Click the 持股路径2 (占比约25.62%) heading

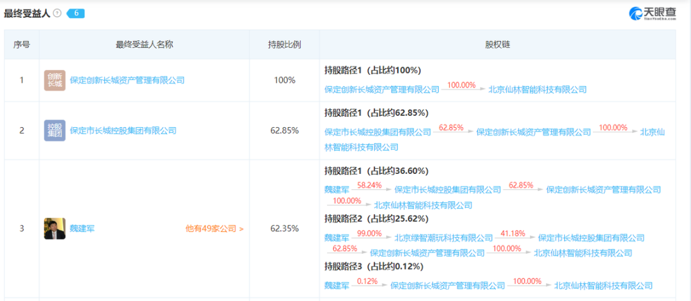[376, 219]
